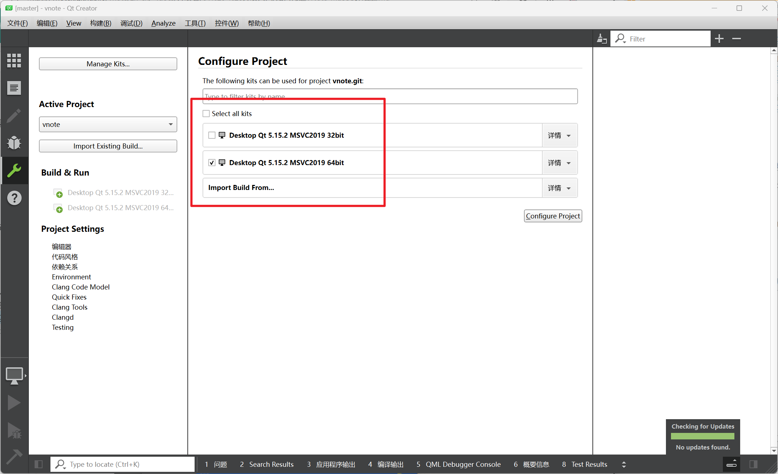Open the Test Results pane
Viewport: 778px width, 474px height.
pyautogui.click(x=584, y=464)
